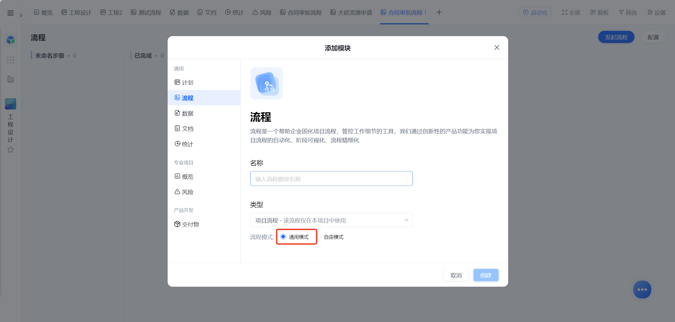Close the 添加模块 dialog
Screen dimensions: 675x322
click(x=497, y=48)
